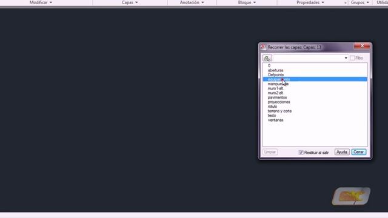Click the filter text input field
The width and height of the screenshot is (388, 218).
308,58
